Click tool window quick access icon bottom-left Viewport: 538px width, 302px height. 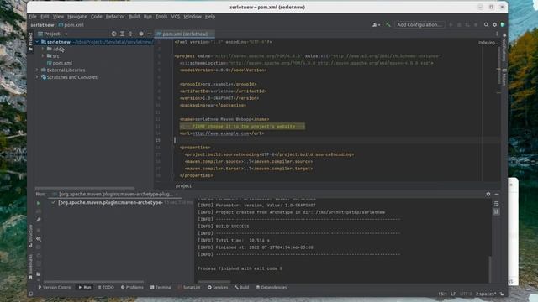tap(31, 294)
